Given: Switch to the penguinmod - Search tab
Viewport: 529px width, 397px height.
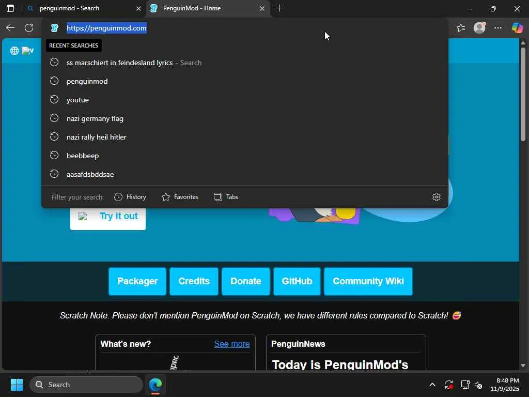Looking at the screenshot, I should pyautogui.click(x=84, y=8).
